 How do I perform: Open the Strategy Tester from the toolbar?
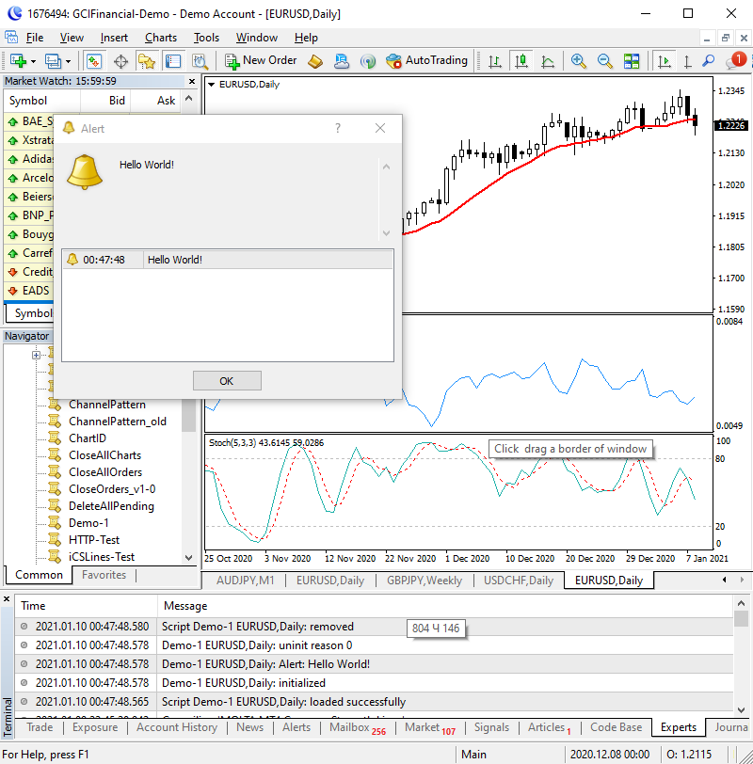(200, 61)
